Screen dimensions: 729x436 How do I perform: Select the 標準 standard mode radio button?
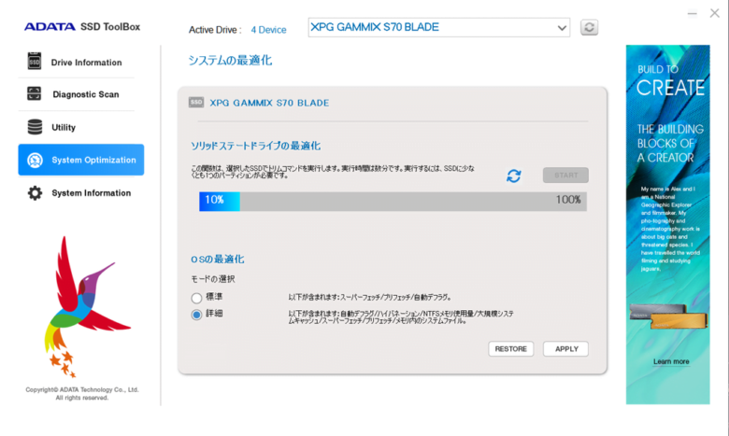[x=196, y=298]
